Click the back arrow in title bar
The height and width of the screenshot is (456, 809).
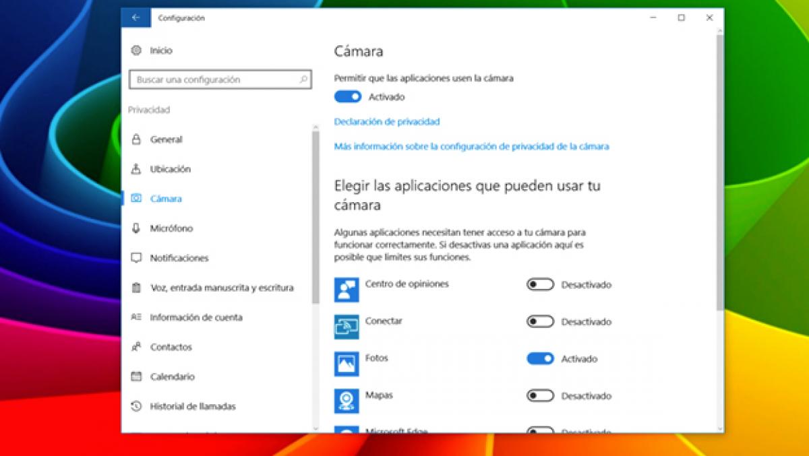point(136,18)
